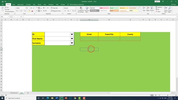Open Font dialog launcher
The width and height of the screenshot is (178, 100).
tap(34, 14)
